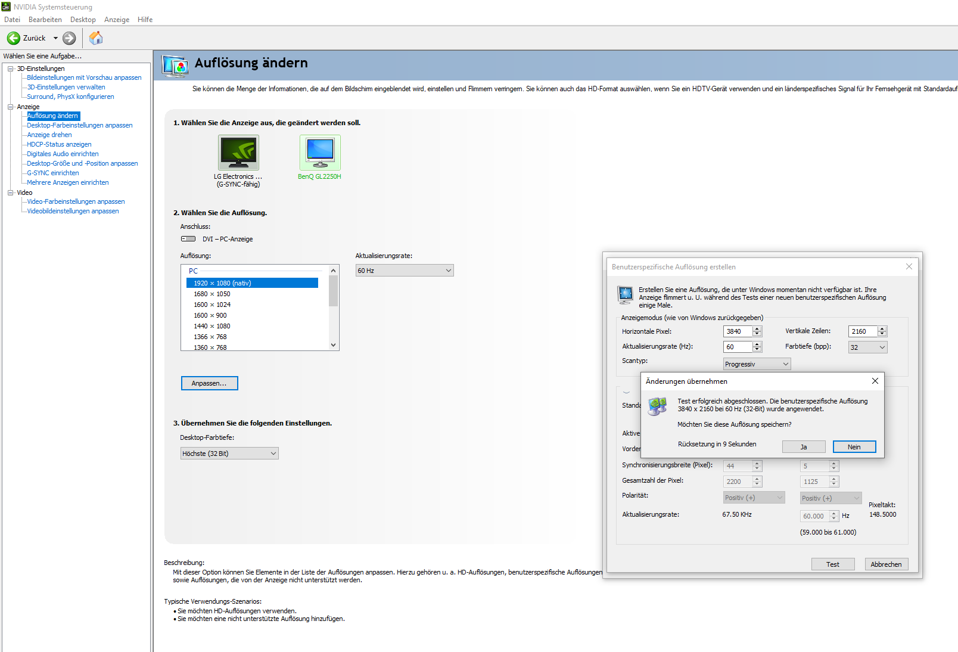Open Bildeinstellungen mit Vorschau anpassen
This screenshot has height=652, width=958.
click(84, 77)
